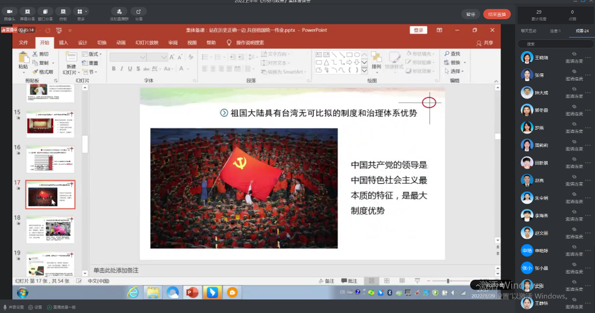This screenshot has height=313, width=595.
Task: Select slide 18 thumbnail in slide panel
Action: [x=50, y=229]
